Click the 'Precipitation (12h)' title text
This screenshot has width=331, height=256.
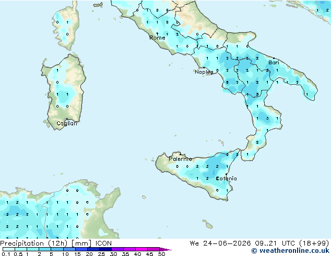[34, 243]
